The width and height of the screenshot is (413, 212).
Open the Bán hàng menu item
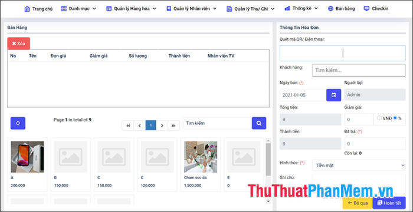(x=342, y=9)
